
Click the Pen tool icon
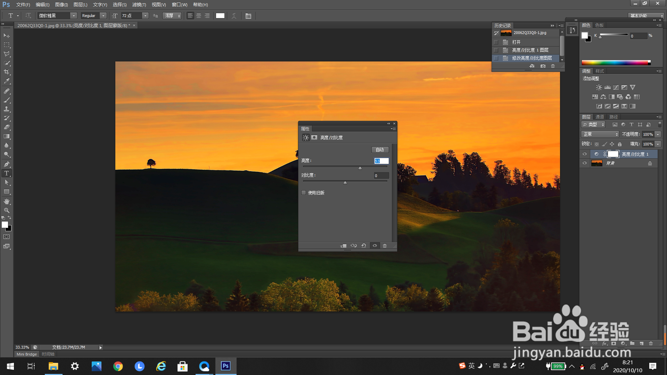[7, 164]
